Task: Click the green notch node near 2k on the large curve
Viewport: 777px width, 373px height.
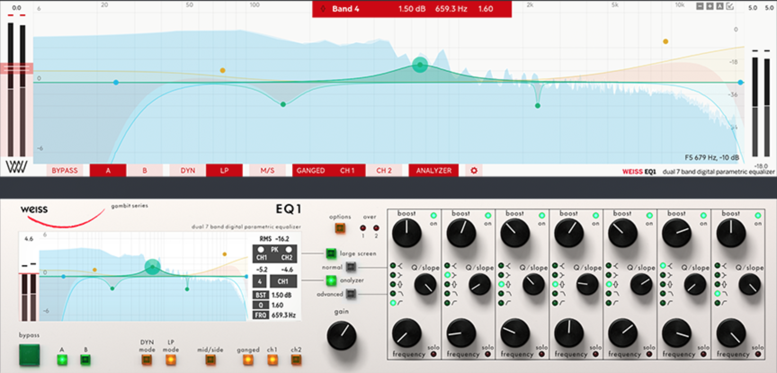Action: point(537,106)
